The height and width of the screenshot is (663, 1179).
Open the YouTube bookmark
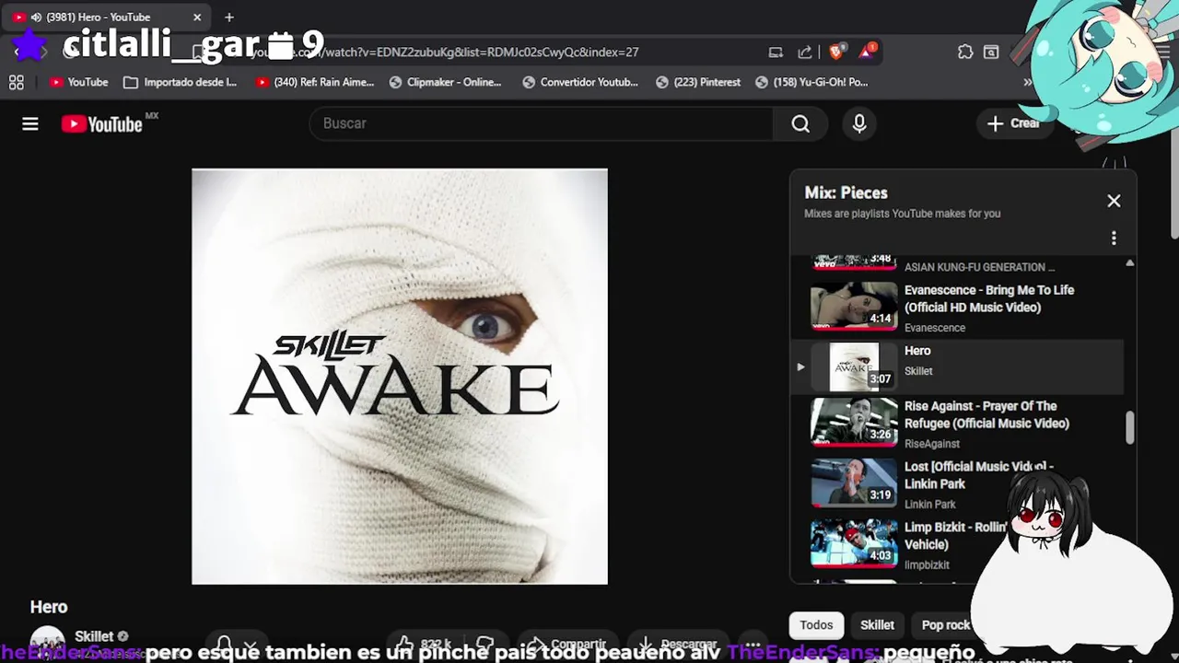point(78,82)
